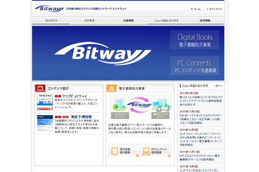The height and width of the screenshot is (172, 259).
Task: Click the Bitway distribution flow diagram
Action: pos(140,107)
